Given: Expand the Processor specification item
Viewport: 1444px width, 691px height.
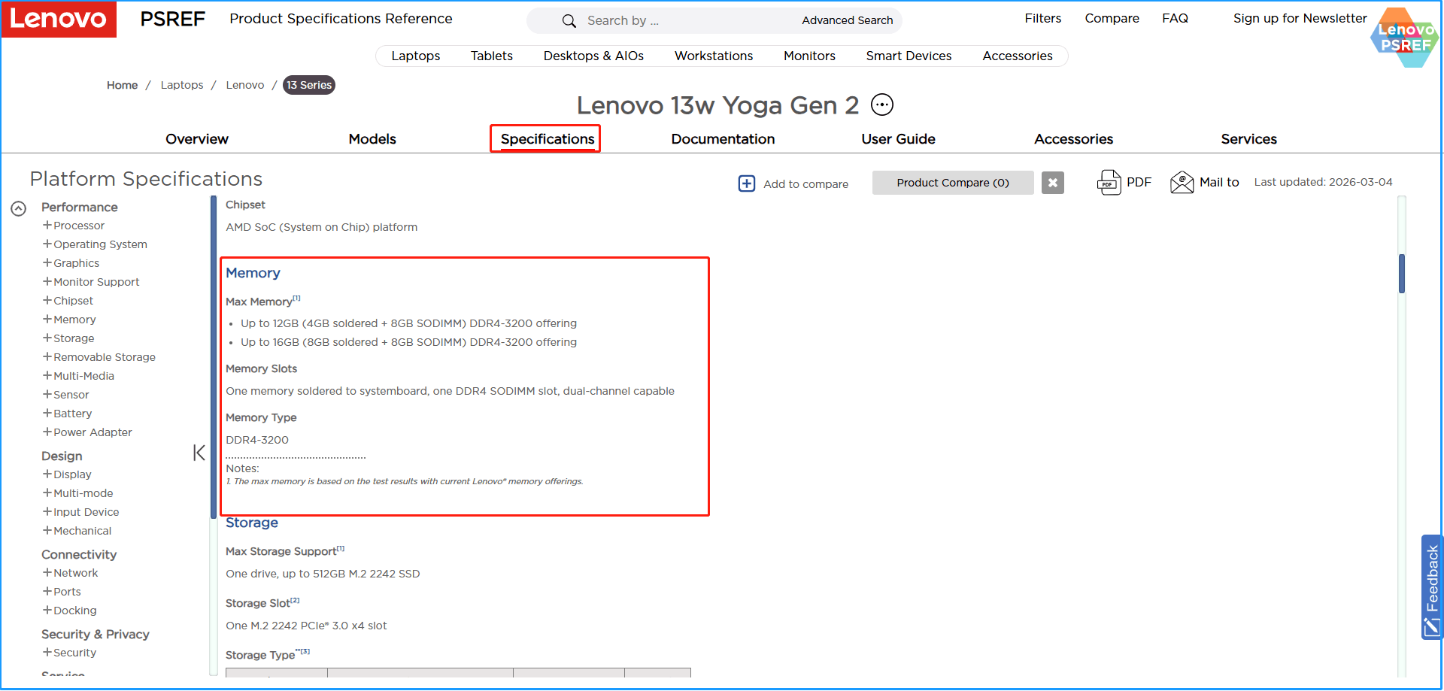Looking at the screenshot, I should click(x=47, y=225).
